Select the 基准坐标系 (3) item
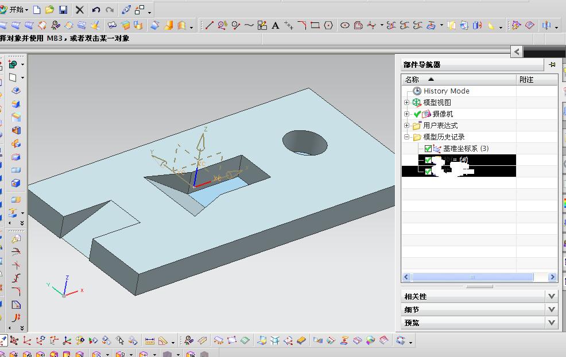This screenshot has width=566, height=357. pyautogui.click(x=466, y=148)
